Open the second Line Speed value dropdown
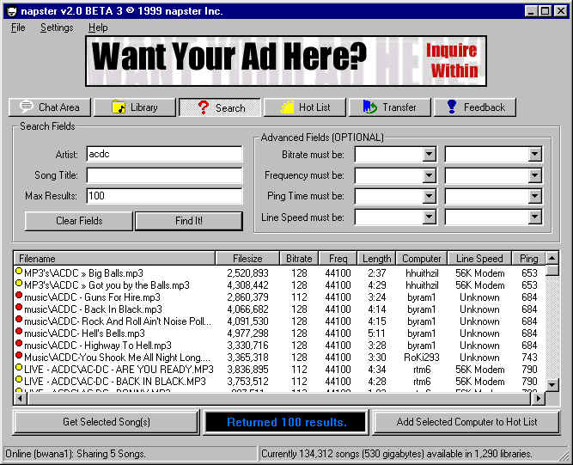 pyautogui.click(x=534, y=217)
